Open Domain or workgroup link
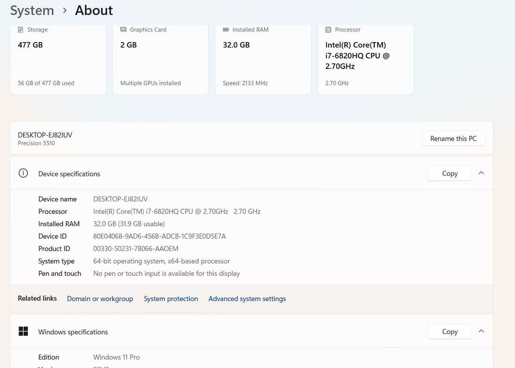The image size is (515, 368). pos(100,299)
